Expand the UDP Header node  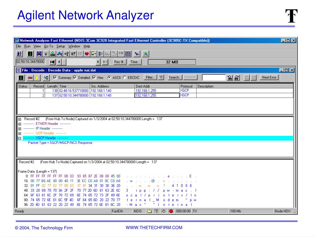tap(19, 133)
